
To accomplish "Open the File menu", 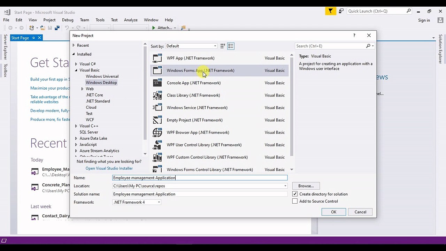I will tap(6, 20).
